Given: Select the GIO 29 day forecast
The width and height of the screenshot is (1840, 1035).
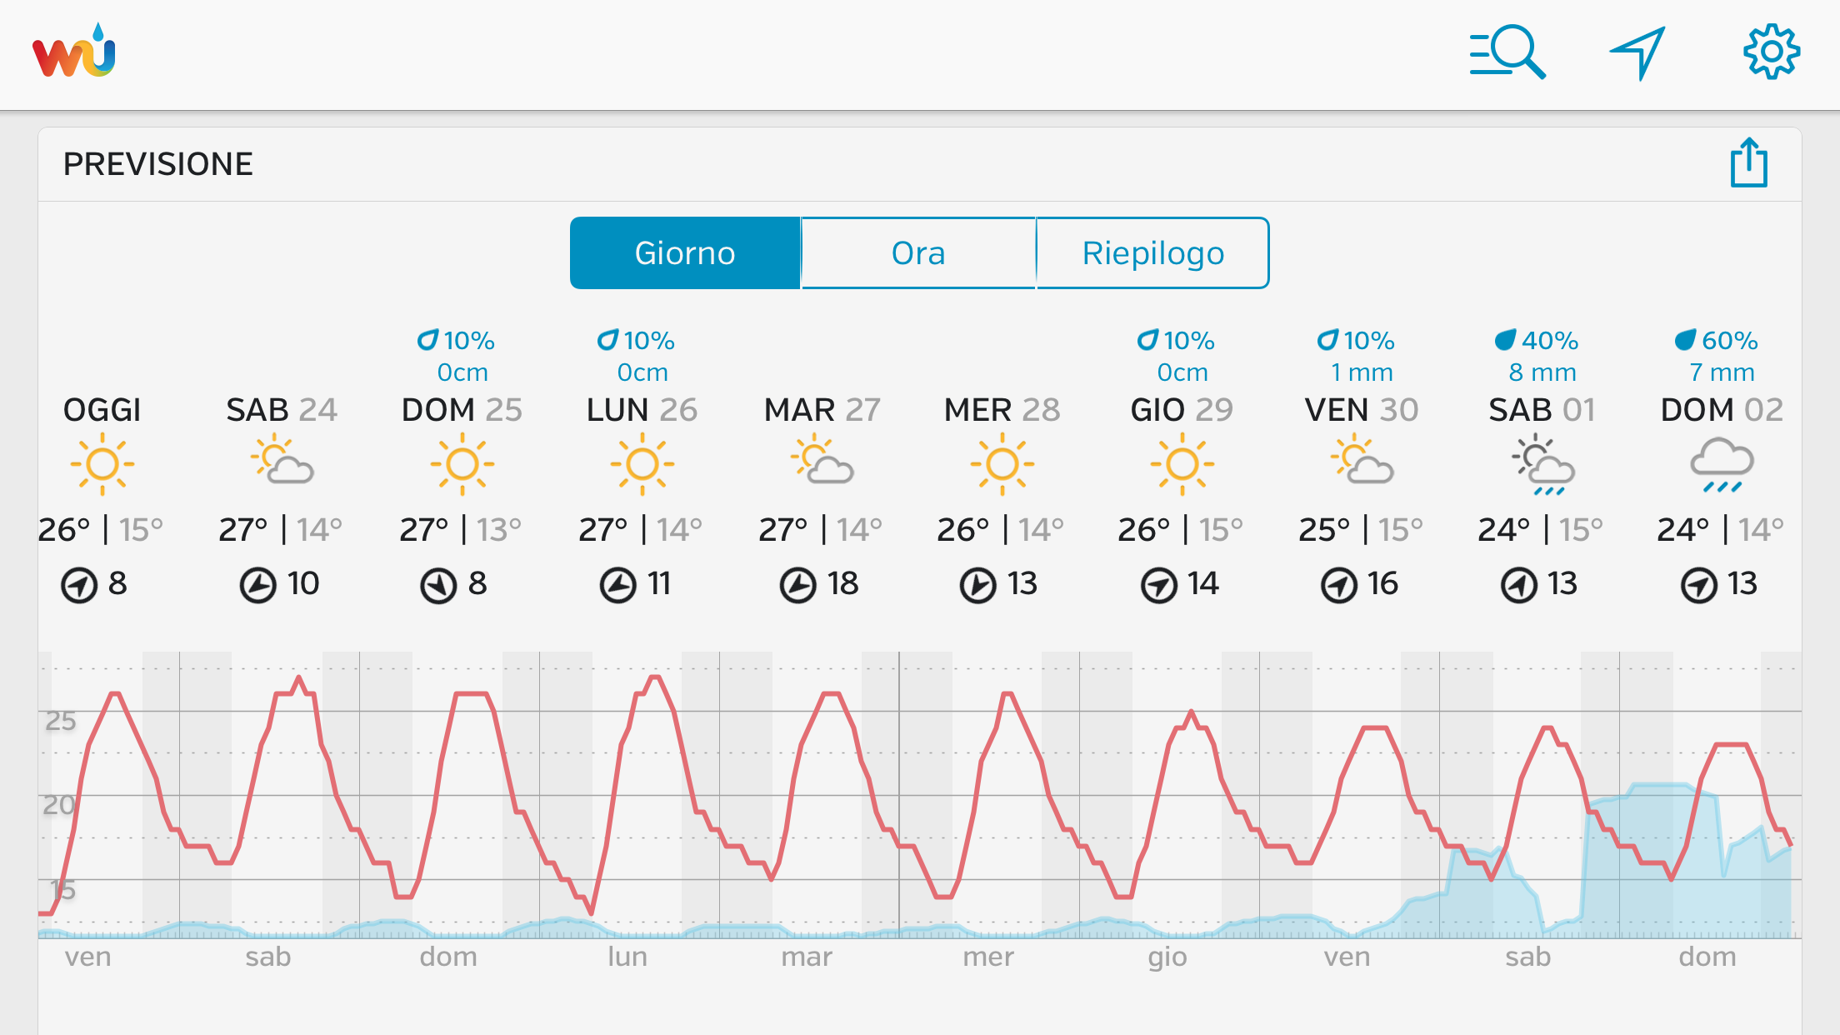Looking at the screenshot, I should tap(1182, 410).
